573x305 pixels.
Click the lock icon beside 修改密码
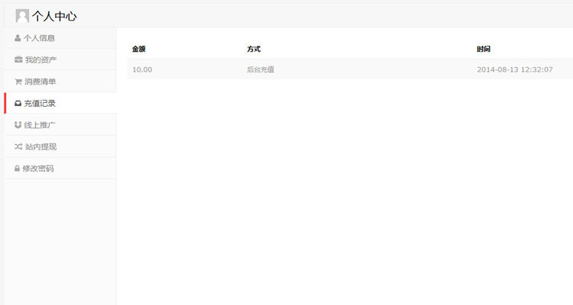(x=18, y=169)
